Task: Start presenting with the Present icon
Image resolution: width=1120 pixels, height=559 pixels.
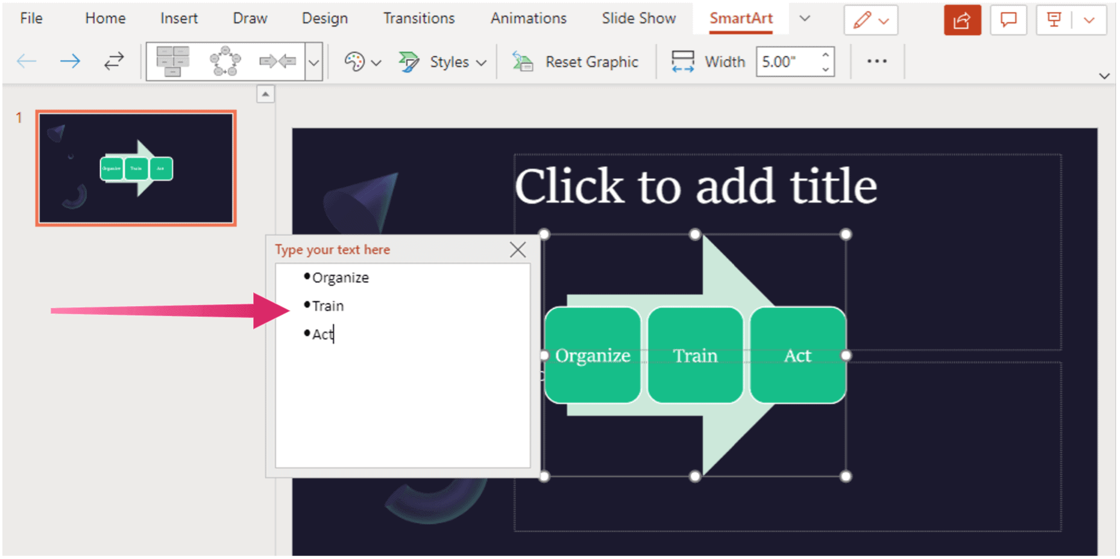Action: coord(1054,20)
